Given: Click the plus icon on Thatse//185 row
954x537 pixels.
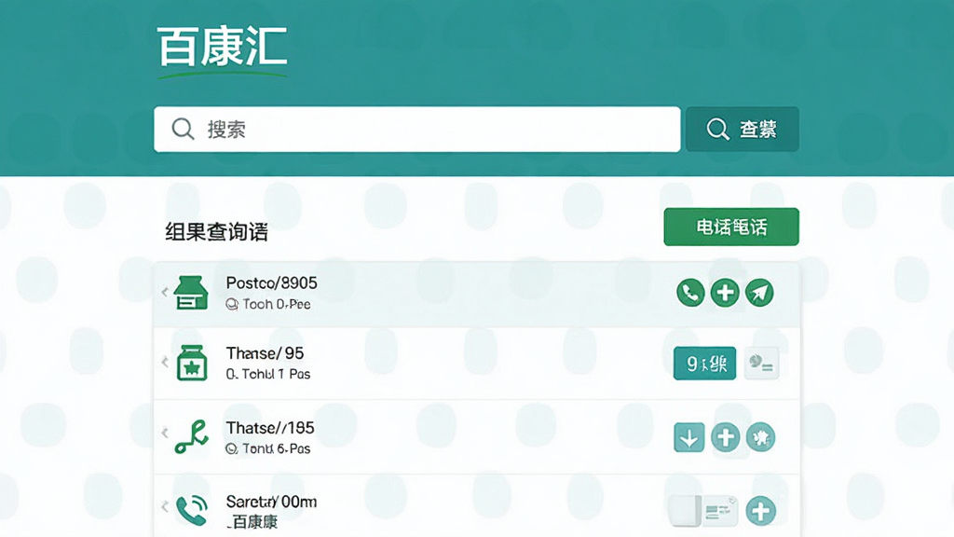Looking at the screenshot, I should coord(725,437).
